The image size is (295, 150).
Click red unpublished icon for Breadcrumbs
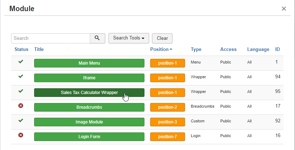point(21,106)
